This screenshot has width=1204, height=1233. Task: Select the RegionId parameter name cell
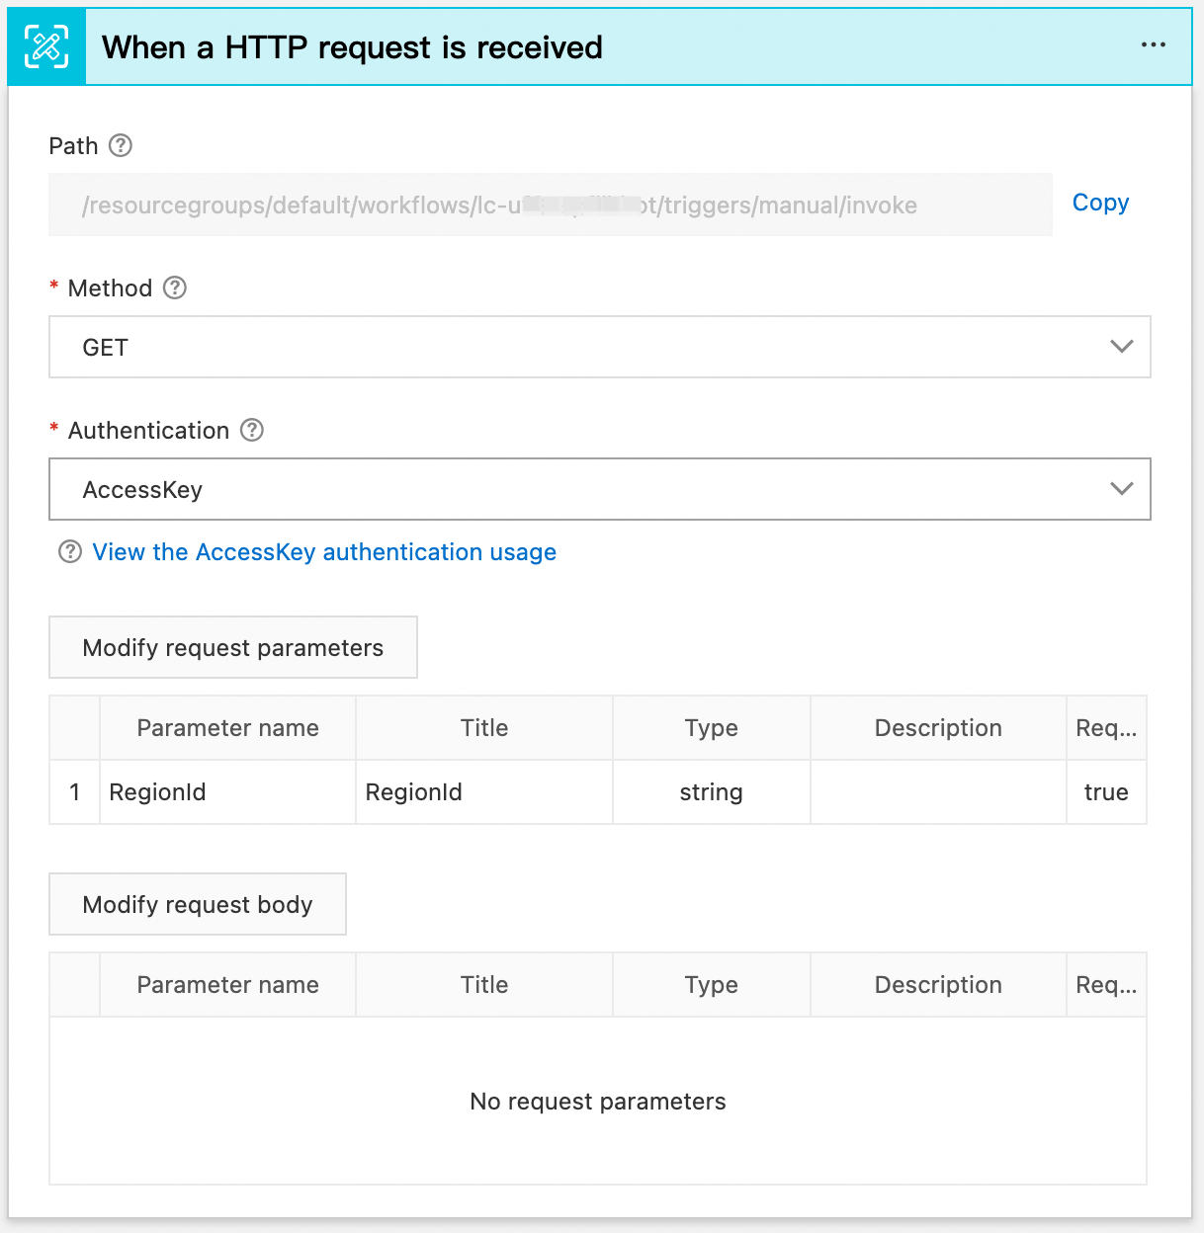[227, 792]
